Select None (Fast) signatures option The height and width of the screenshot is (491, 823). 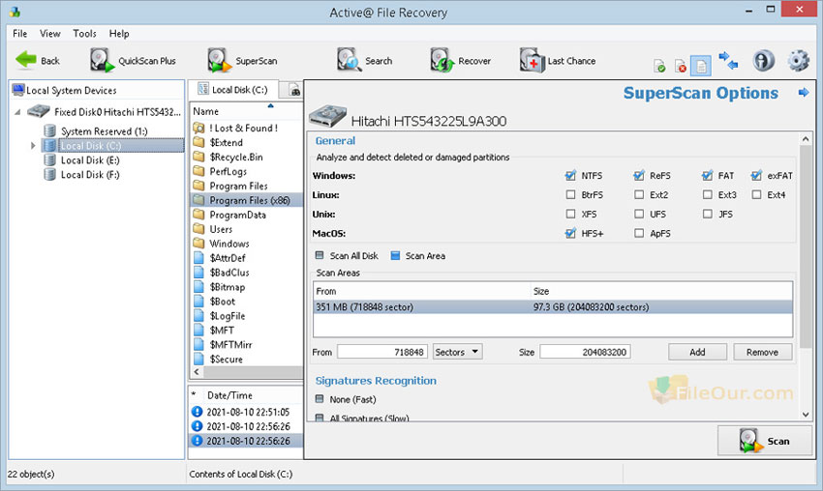coord(320,399)
